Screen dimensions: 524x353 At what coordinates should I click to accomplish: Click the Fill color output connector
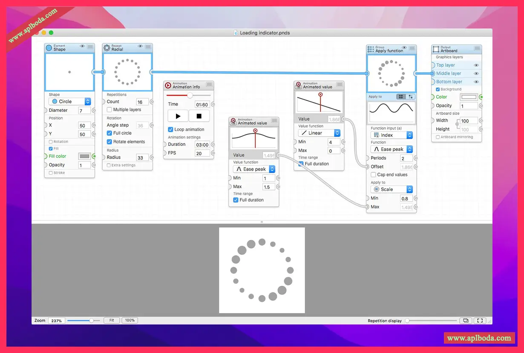[x=94, y=156]
